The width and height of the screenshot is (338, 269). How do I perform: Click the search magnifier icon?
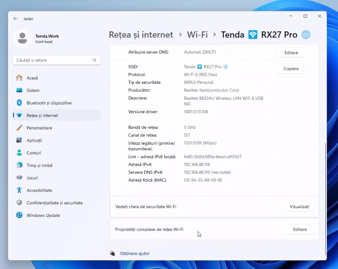95,60
